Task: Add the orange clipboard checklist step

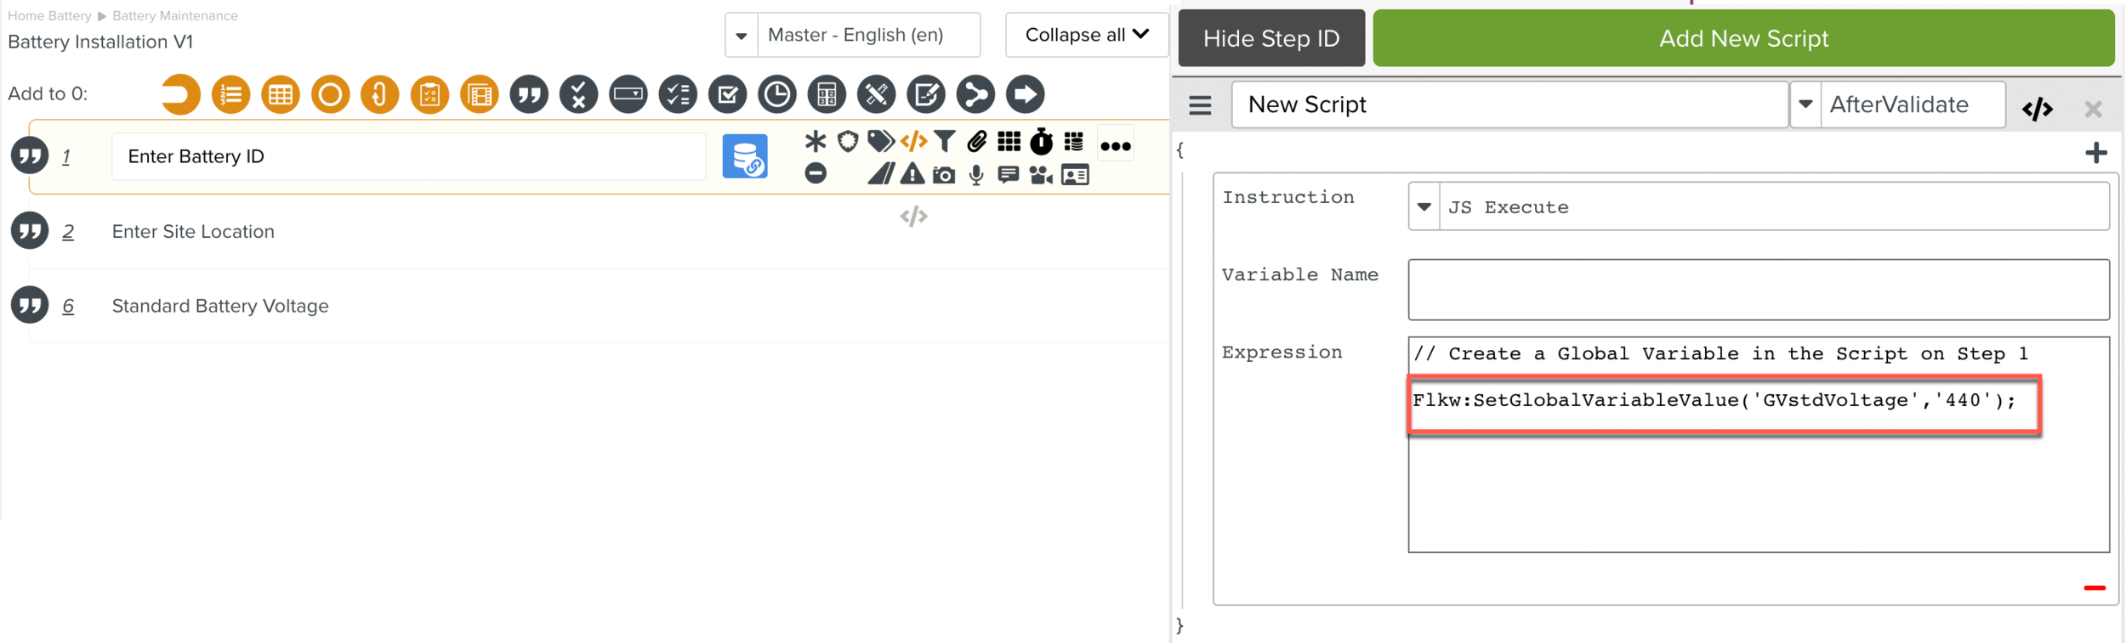Action: point(430,94)
